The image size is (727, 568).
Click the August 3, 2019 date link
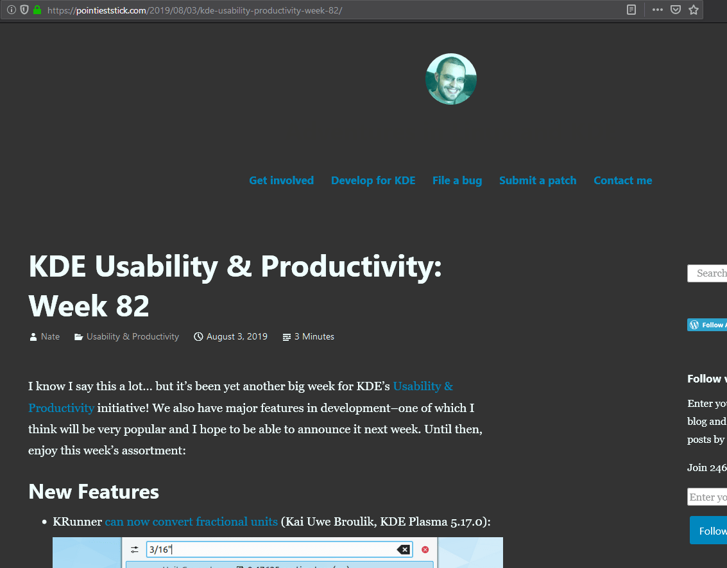point(237,336)
